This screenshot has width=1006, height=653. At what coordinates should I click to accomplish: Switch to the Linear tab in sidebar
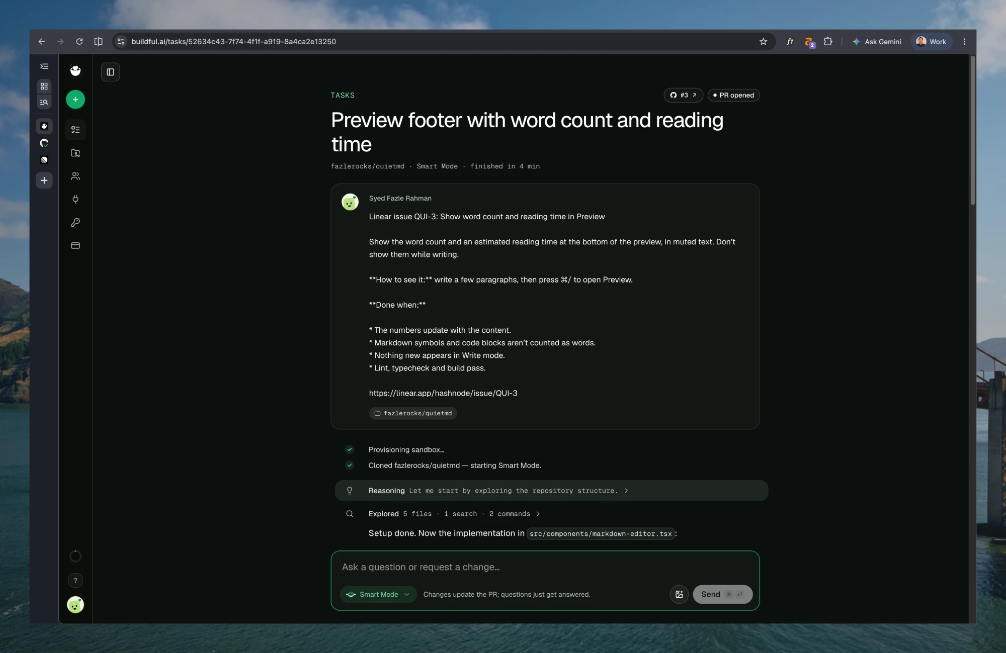click(44, 160)
